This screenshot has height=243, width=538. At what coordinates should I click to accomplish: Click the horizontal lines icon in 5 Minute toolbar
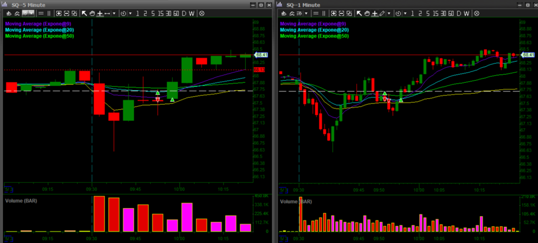pyautogui.click(x=41, y=13)
